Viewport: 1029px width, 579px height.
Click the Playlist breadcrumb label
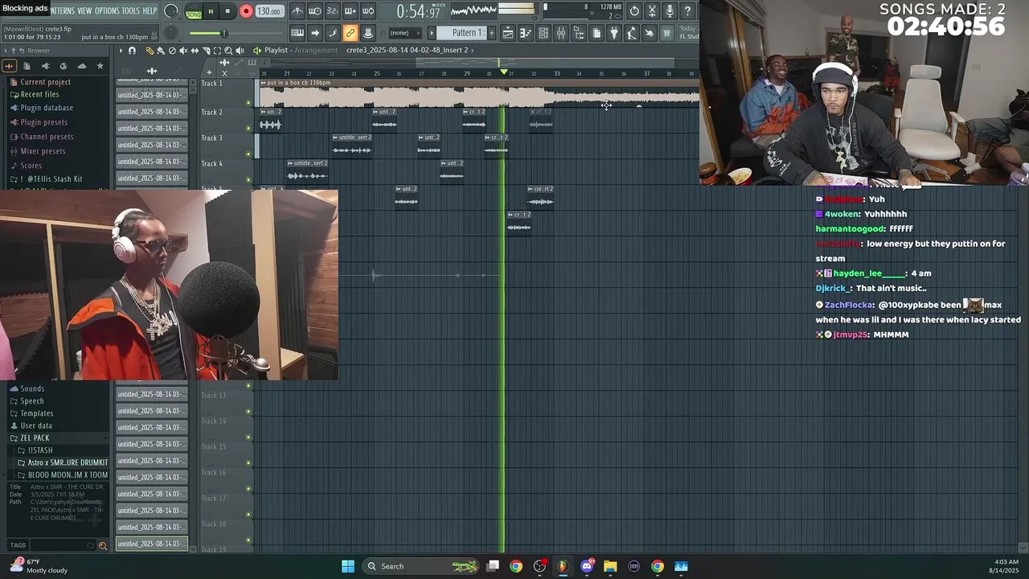coord(276,51)
